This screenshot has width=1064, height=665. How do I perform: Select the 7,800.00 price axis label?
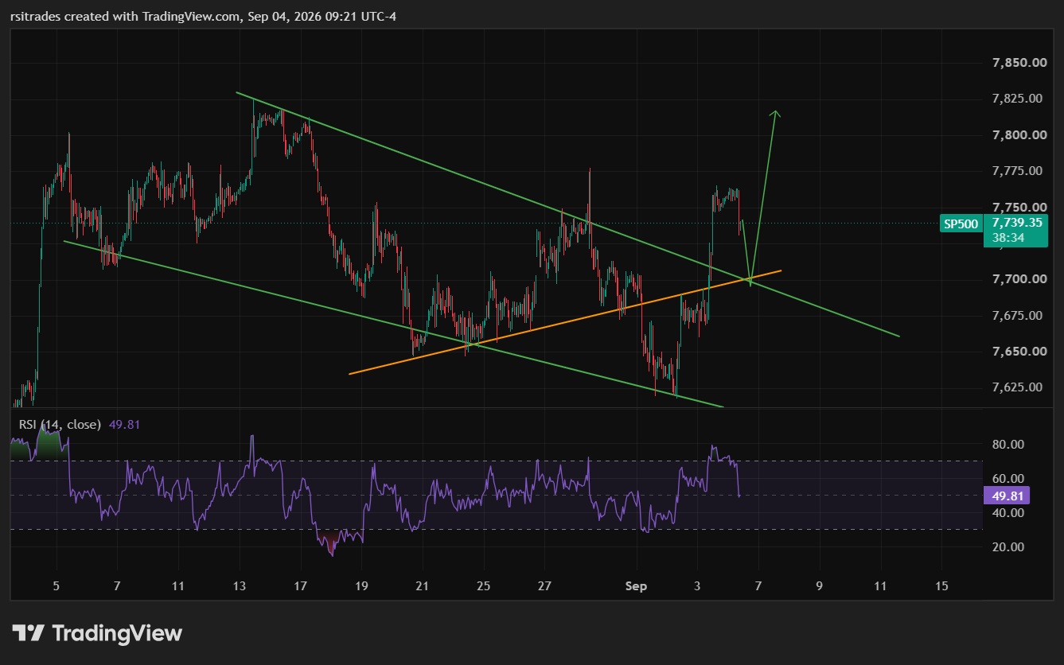[x=1019, y=135]
